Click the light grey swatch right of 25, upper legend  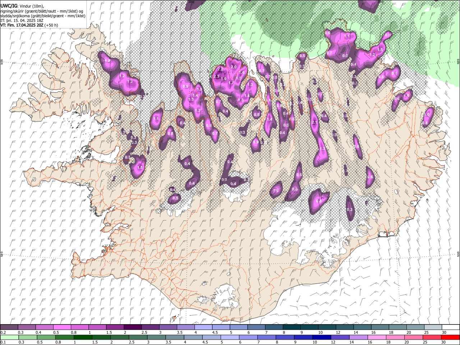pos(433,327)
